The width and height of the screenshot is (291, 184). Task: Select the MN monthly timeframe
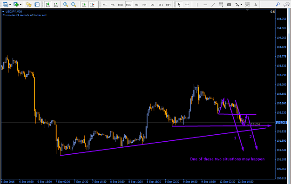169,5
